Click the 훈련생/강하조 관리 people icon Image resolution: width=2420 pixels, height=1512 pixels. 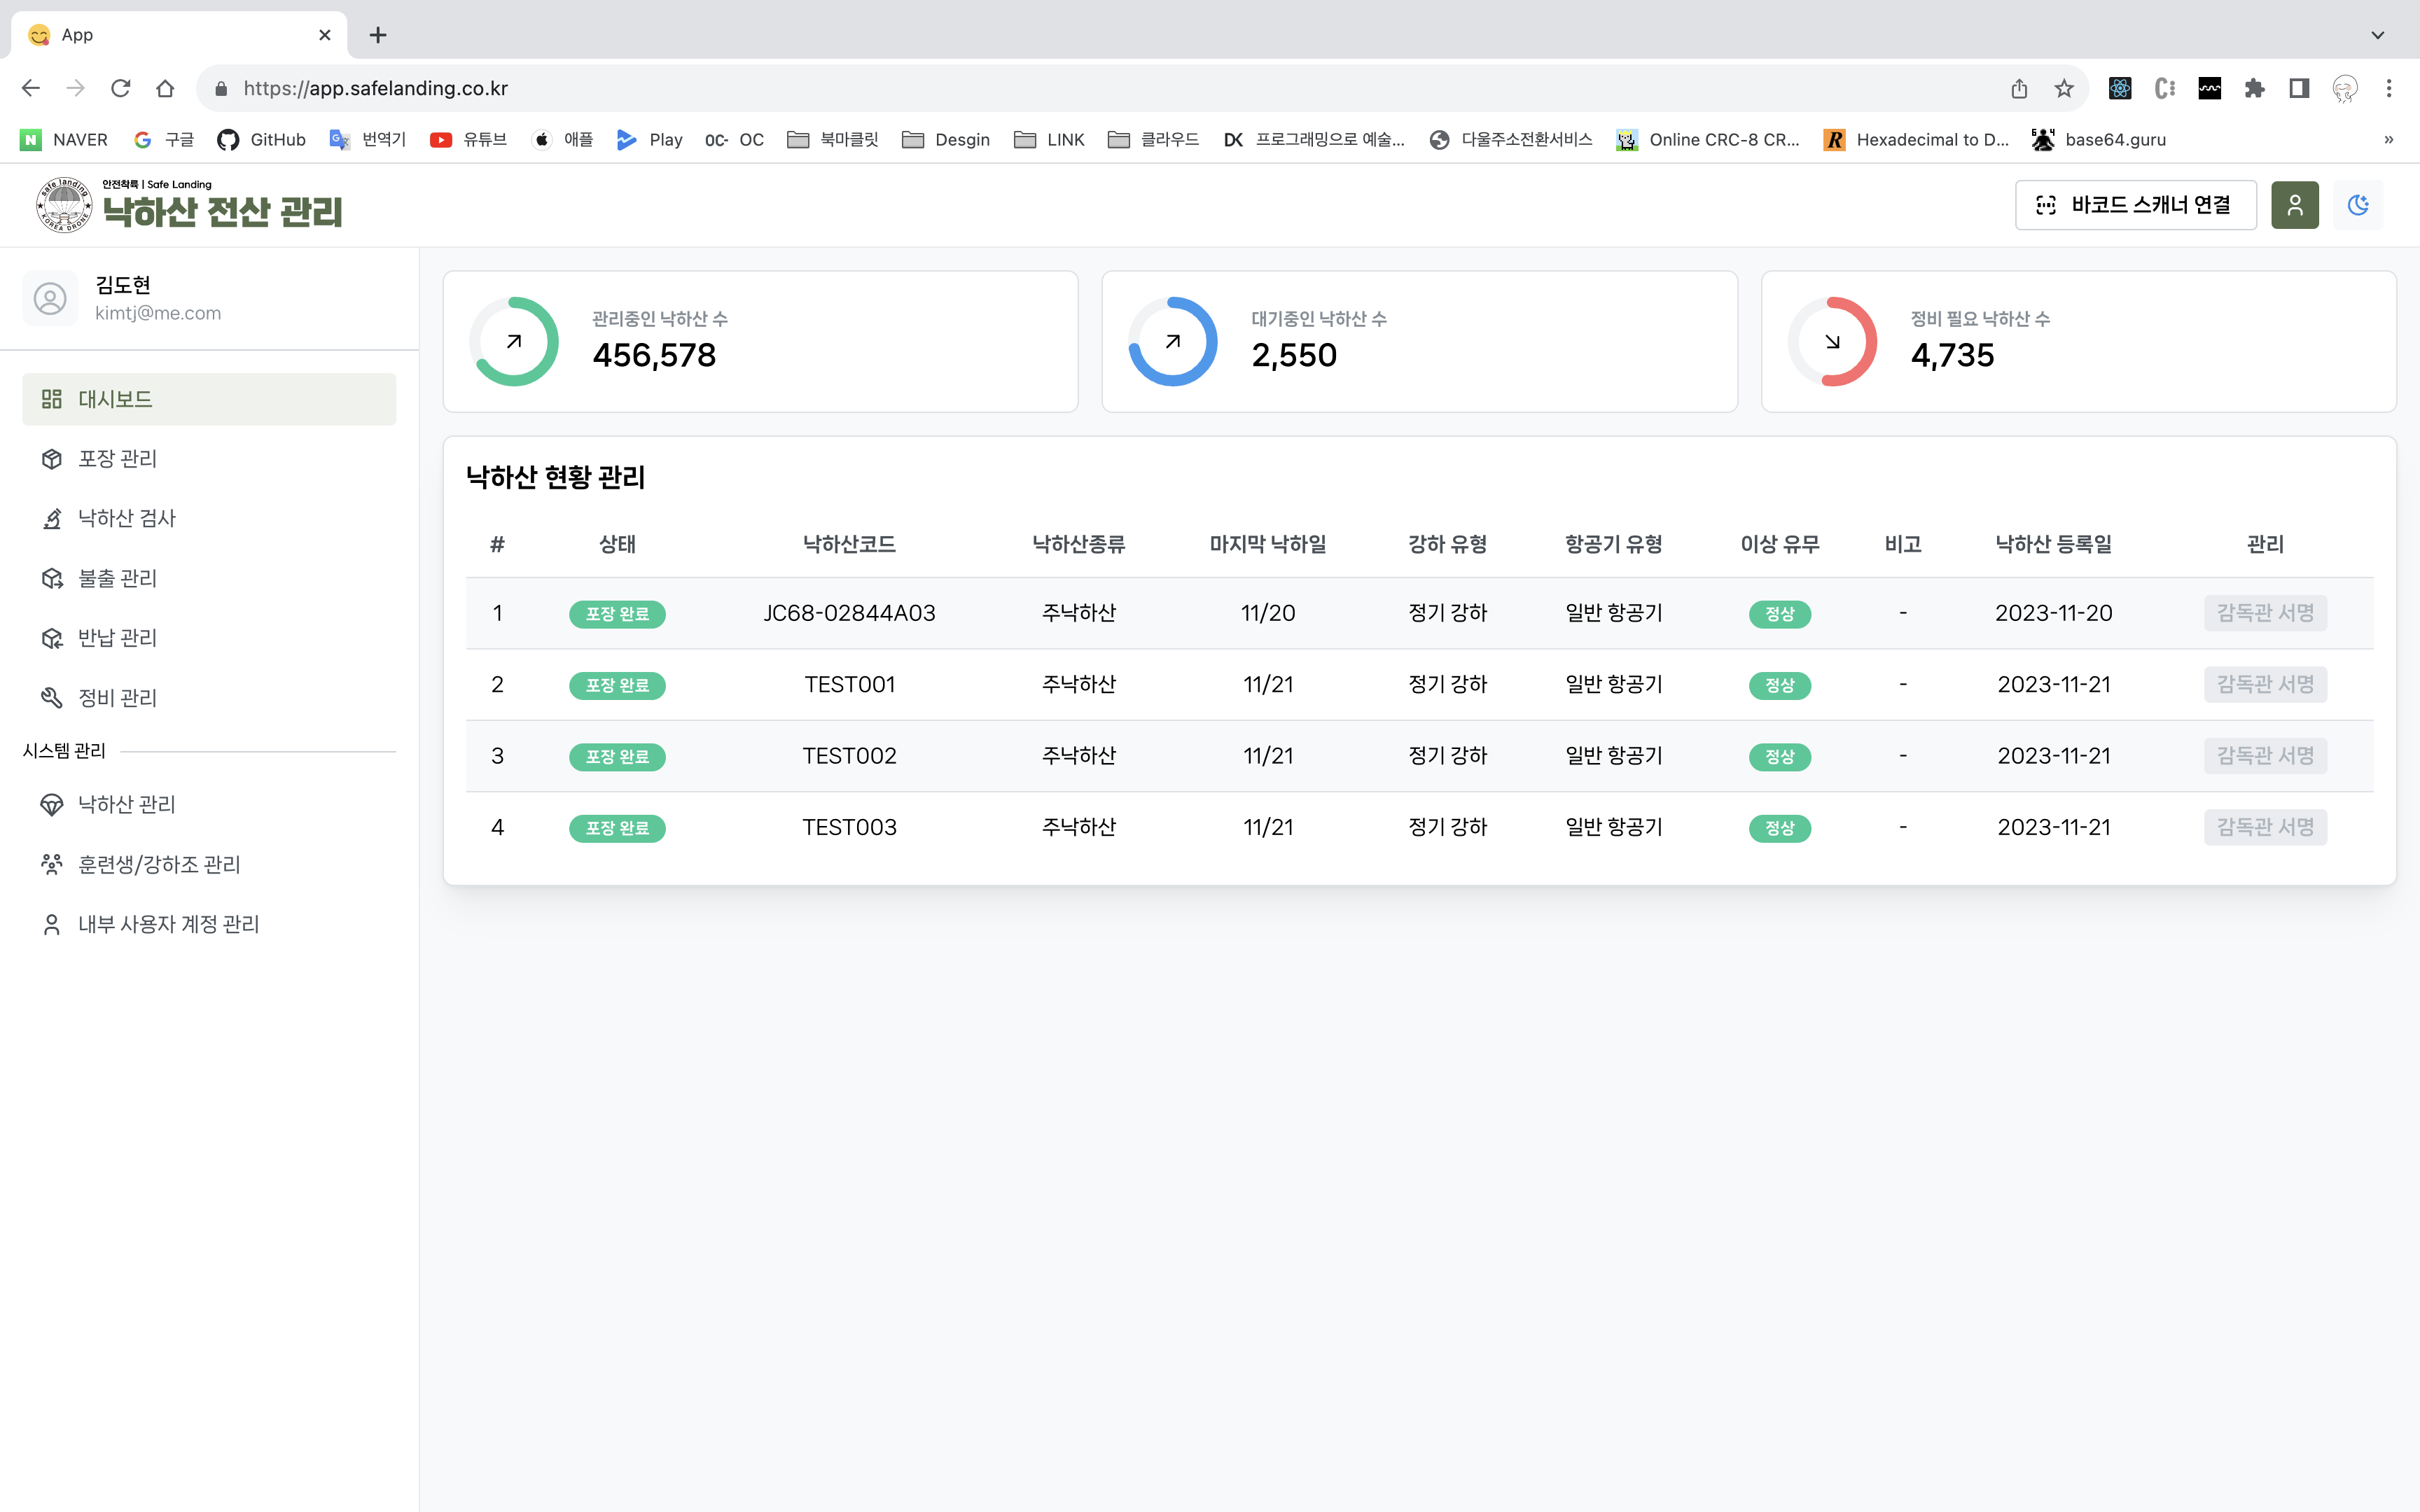click(x=52, y=864)
